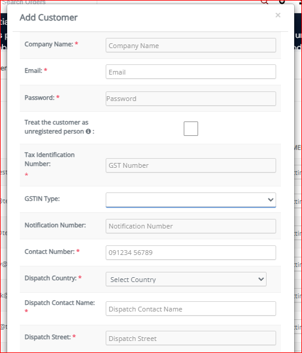
Task: Click the Contact Number field
Action: [x=191, y=253]
